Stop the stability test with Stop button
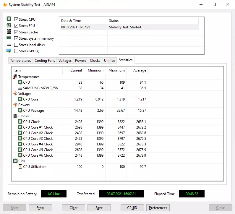This screenshot has width=235, height=214. click(40, 208)
